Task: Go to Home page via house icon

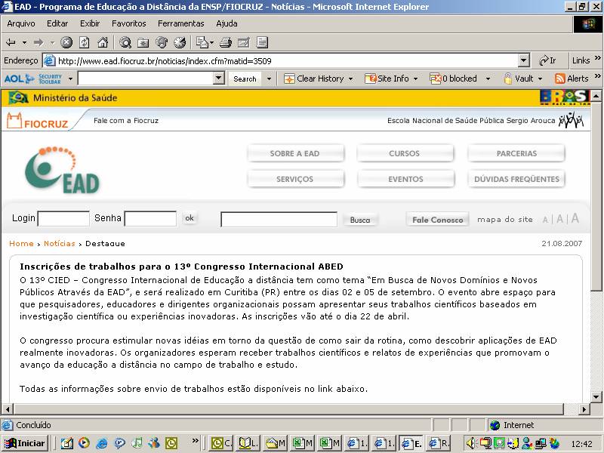Action: click(x=103, y=42)
